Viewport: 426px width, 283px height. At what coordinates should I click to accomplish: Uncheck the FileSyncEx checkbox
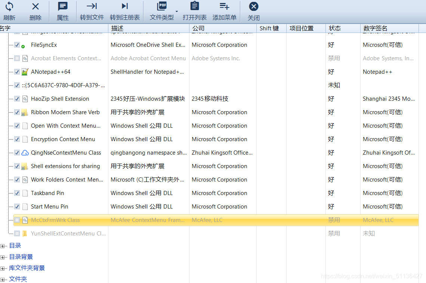17,45
